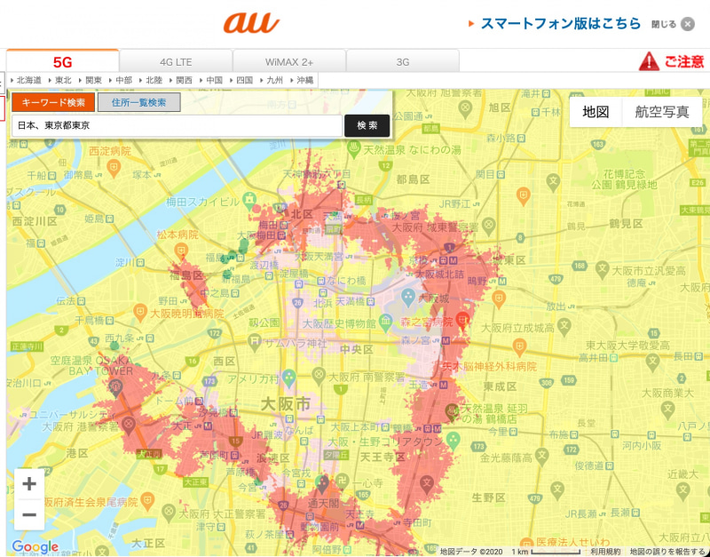The image size is (710, 557).
Task: Click the 閉じる text
Action: [x=663, y=24]
